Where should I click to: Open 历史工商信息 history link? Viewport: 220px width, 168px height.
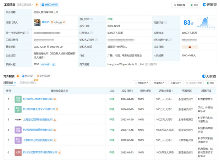click(25, 5)
